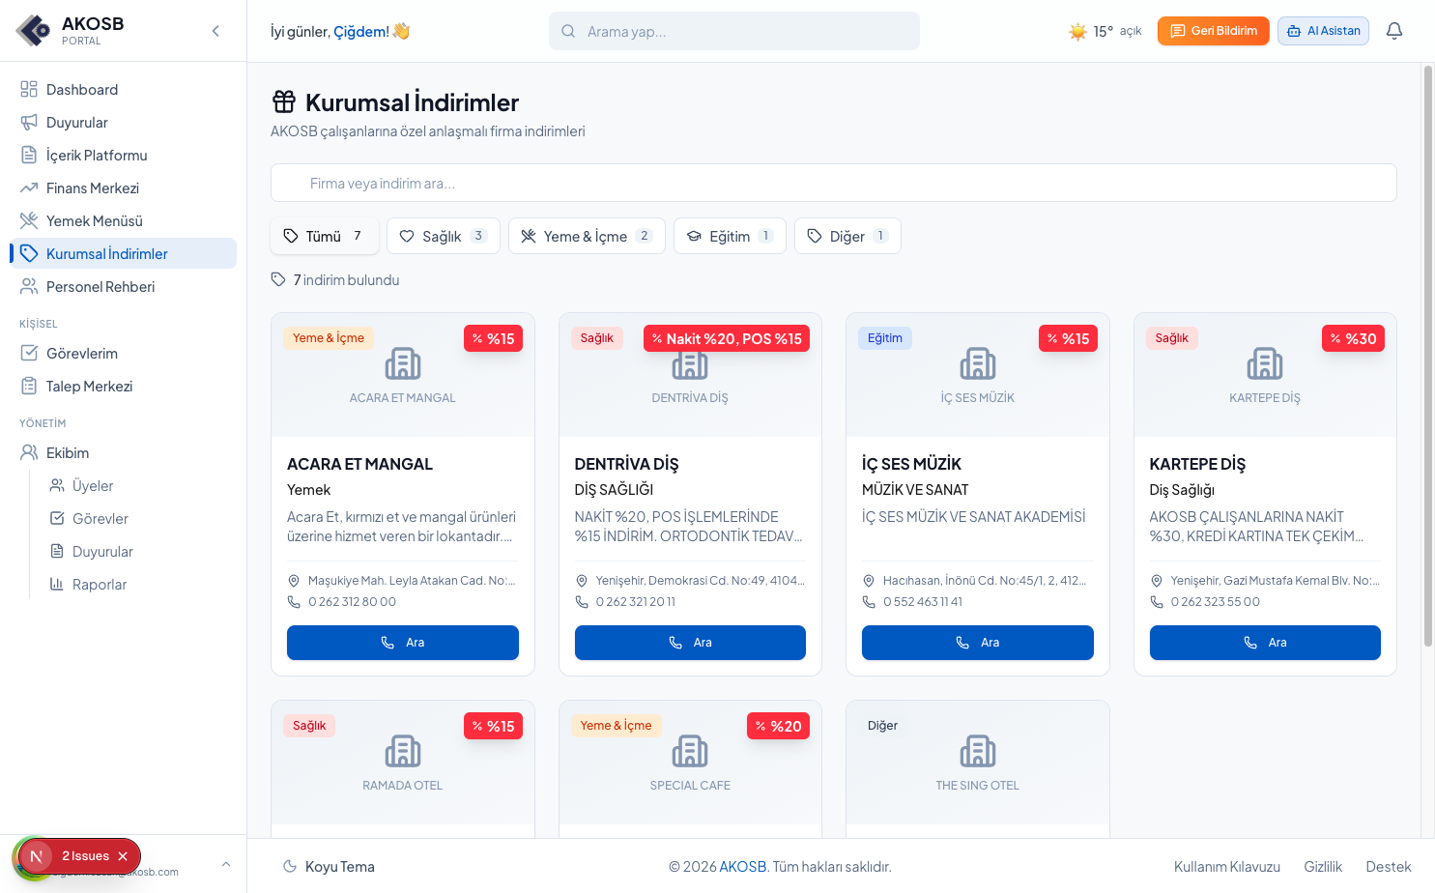Screen dimensions: 1435x893
Task: Select the Tümü filter tab
Action: click(325, 236)
